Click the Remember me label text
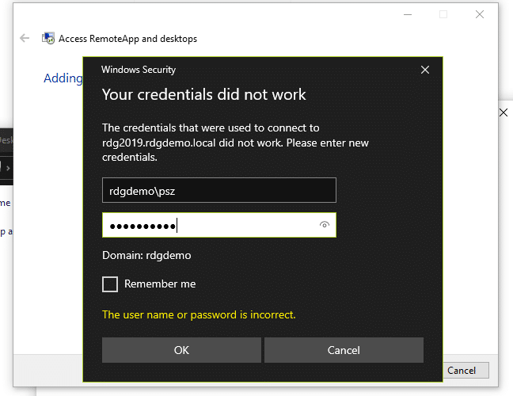Image resolution: width=513 pixels, height=396 pixels. point(160,284)
